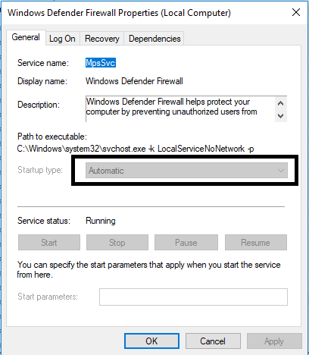This screenshot has width=309, height=355.
Task: Click the Startup type dropdown chevron
Action: (x=281, y=171)
